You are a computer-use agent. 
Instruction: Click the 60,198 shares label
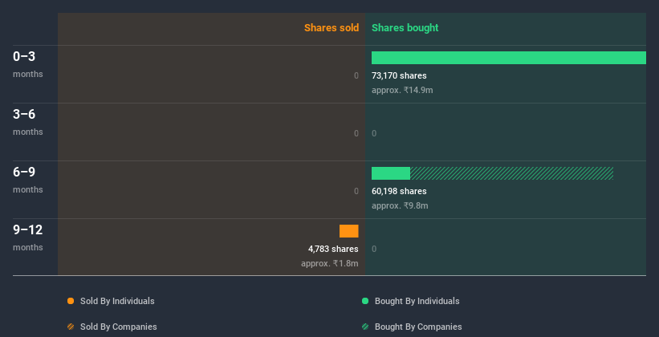click(x=399, y=191)
